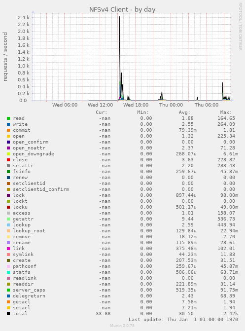
Task: Click the 'Max:' column header
Action: click(226, 112)
